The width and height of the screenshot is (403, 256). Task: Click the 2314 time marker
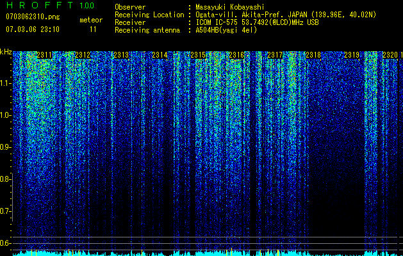pyautogui.click(x=160, y=55)
